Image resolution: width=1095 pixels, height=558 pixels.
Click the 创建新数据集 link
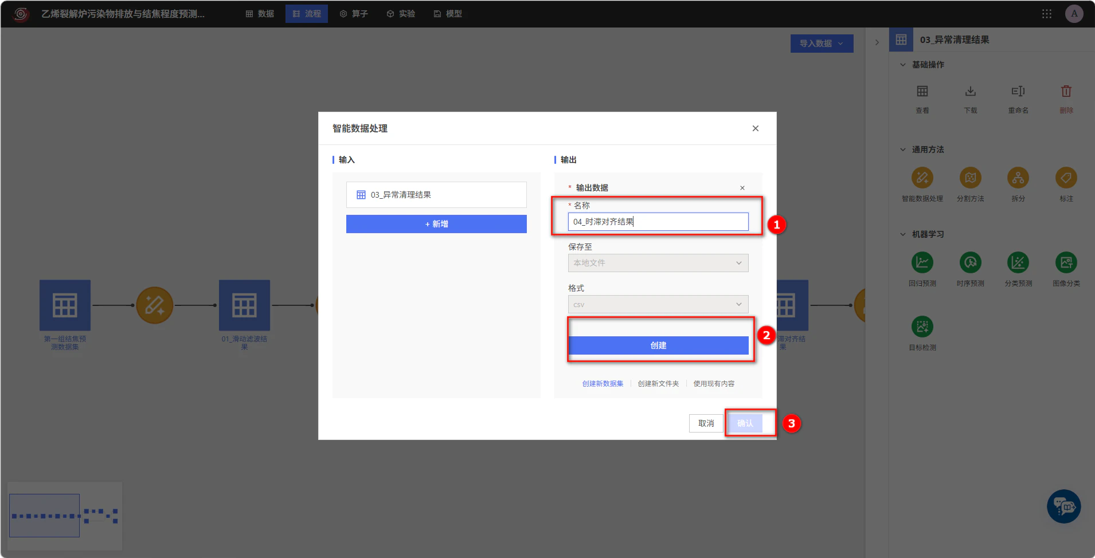coord(603,384)
